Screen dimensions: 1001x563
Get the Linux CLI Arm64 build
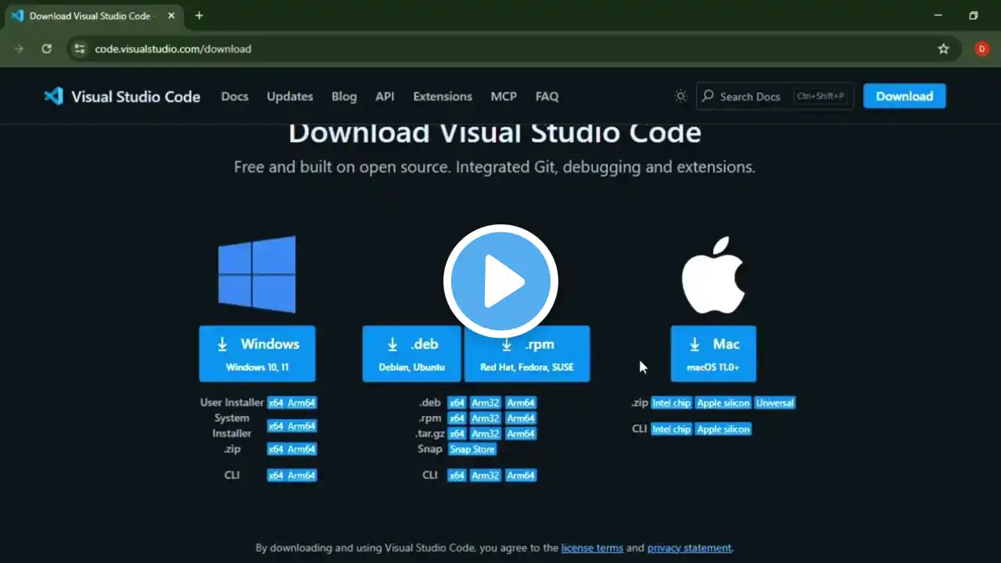[521, 475]
